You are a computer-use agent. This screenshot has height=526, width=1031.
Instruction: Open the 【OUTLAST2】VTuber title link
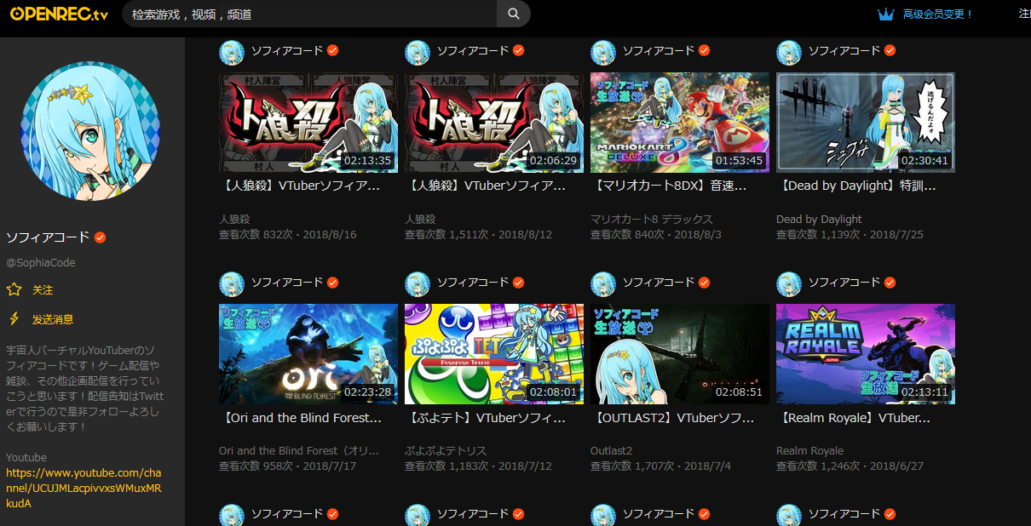pyautogui.click(x=673, y=418)
